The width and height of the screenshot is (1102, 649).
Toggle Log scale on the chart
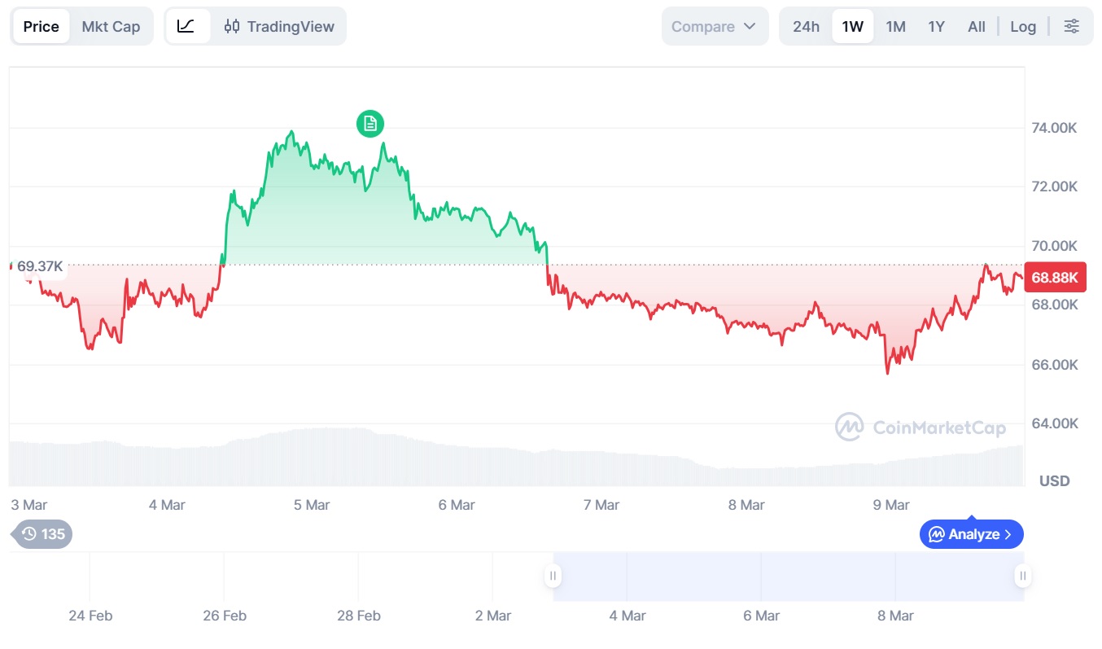1023,26
